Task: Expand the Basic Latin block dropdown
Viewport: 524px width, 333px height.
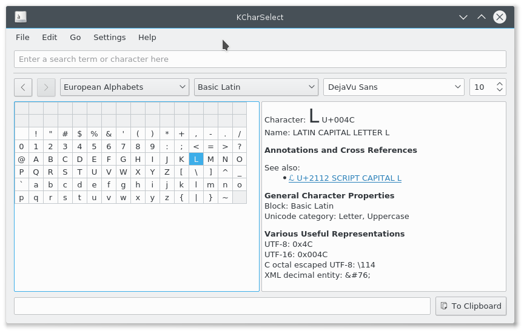Action: tap(256, 87)
